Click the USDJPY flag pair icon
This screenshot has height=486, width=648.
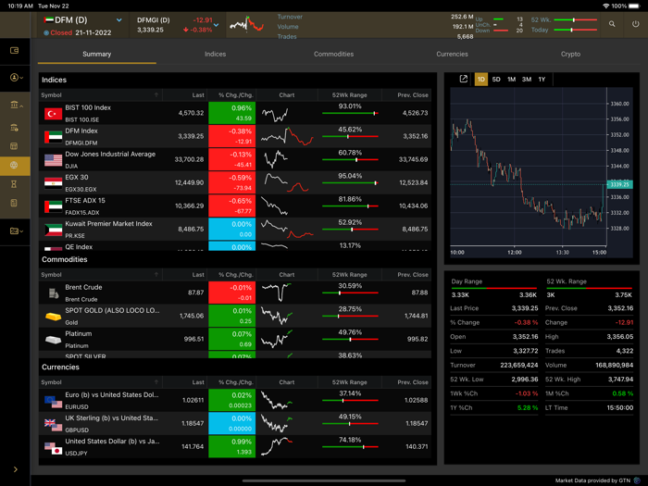[x=53, y=447]
